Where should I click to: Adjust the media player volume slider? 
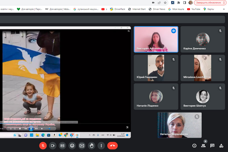pos(49,129)
